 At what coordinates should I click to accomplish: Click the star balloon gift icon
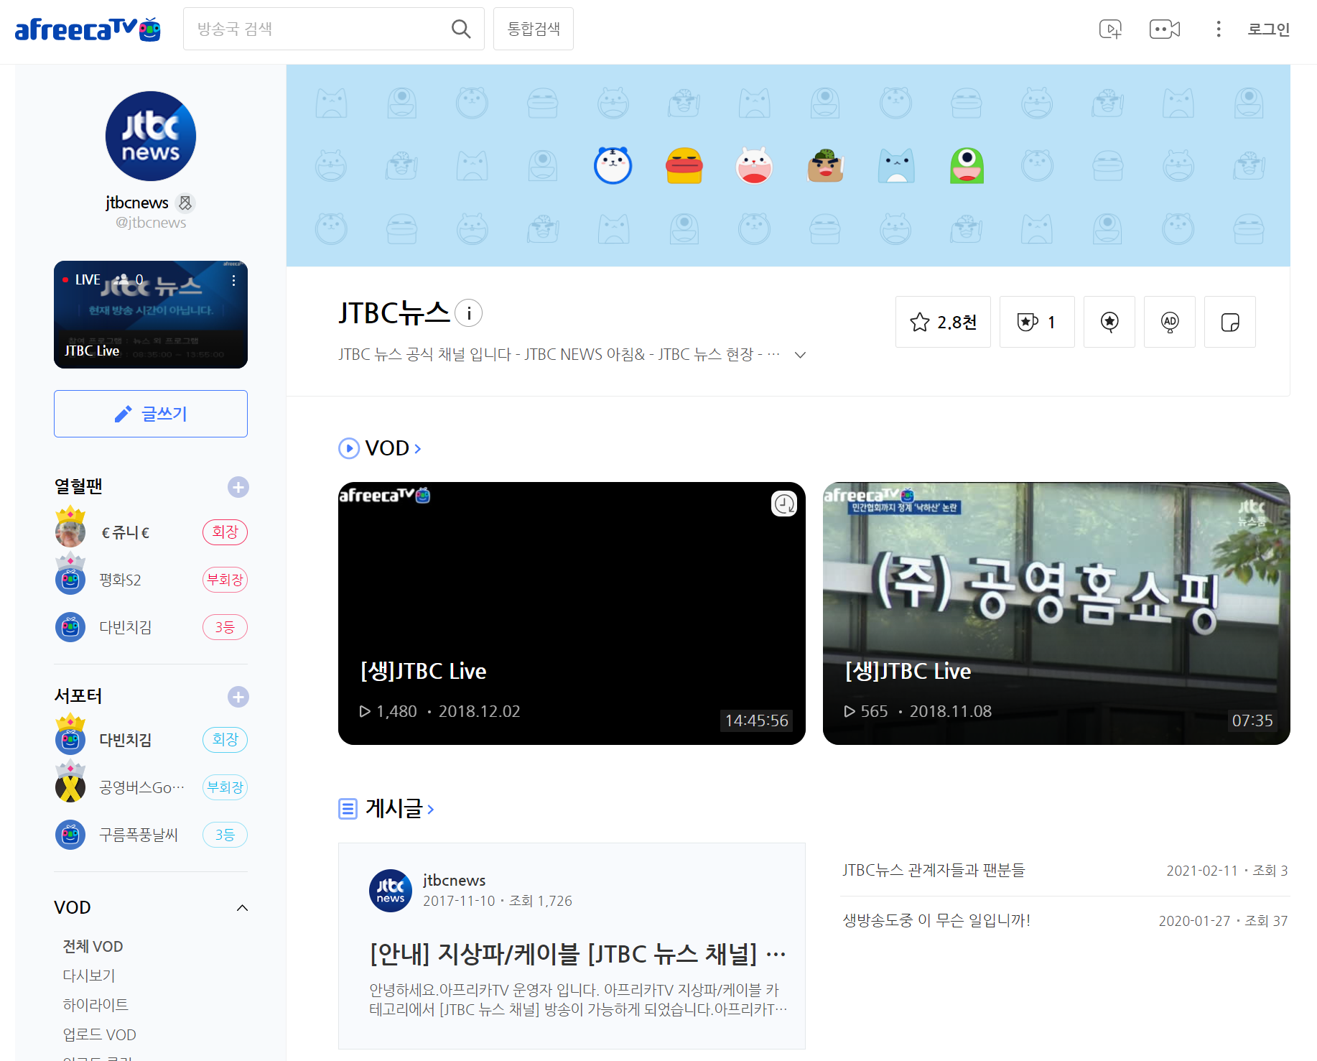coord(1109,322)
